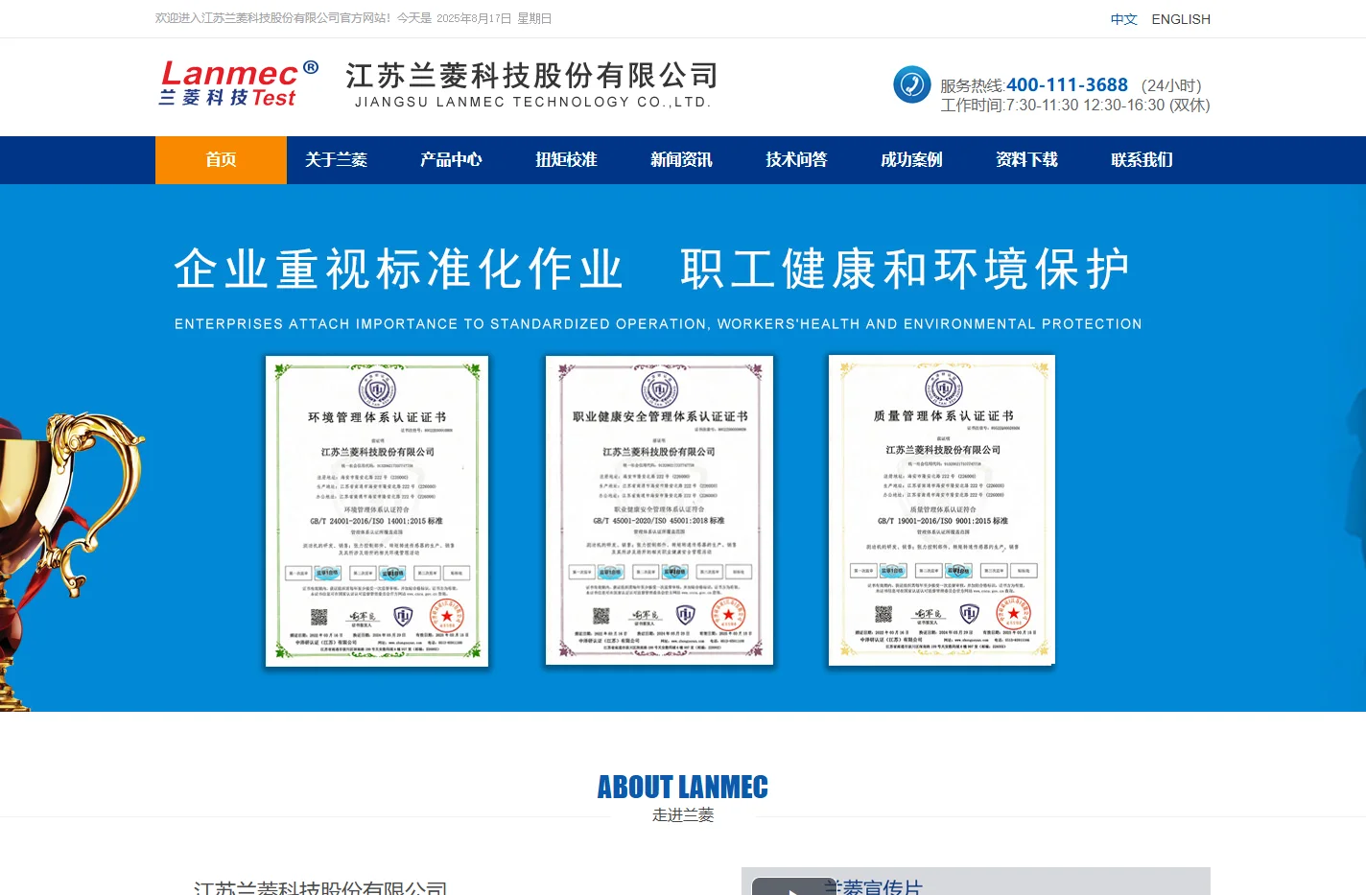
Task: Open the 职业健康安全管理体系认证证书 certificate image
Action: pos(659,510)
